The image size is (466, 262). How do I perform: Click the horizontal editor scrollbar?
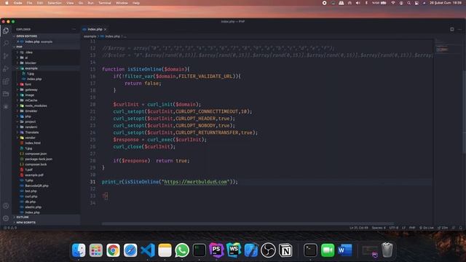[248, 223]
